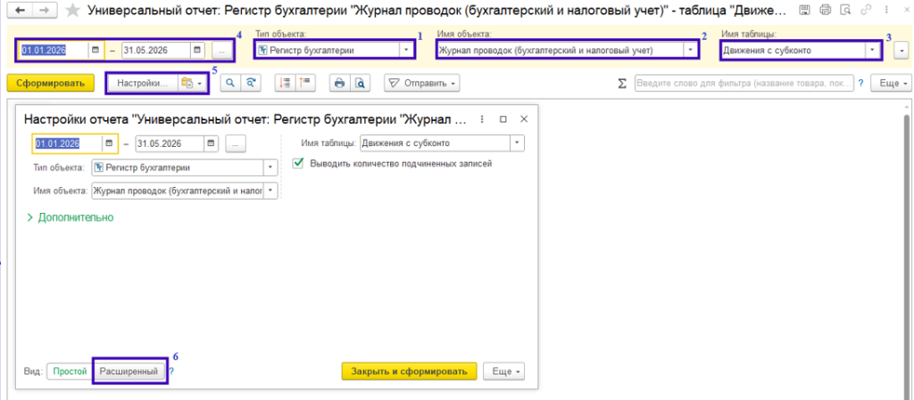
Task: Expand Тип объекта dropdown in settings dialog
Action: coord(271,167)
